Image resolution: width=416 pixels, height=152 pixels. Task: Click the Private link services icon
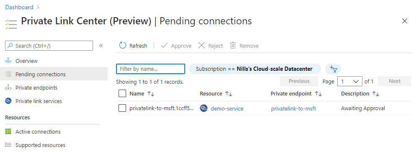8,101
